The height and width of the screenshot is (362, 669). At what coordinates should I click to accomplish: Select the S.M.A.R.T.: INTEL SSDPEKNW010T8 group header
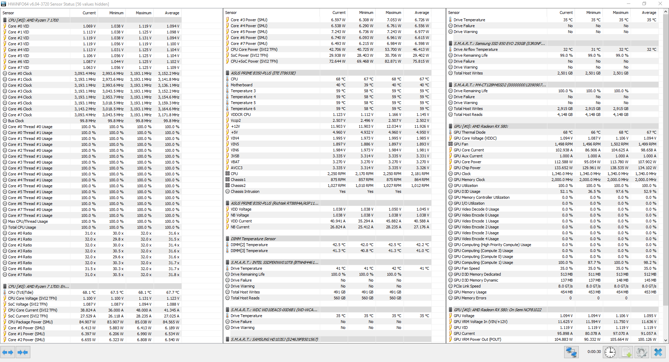328,262
